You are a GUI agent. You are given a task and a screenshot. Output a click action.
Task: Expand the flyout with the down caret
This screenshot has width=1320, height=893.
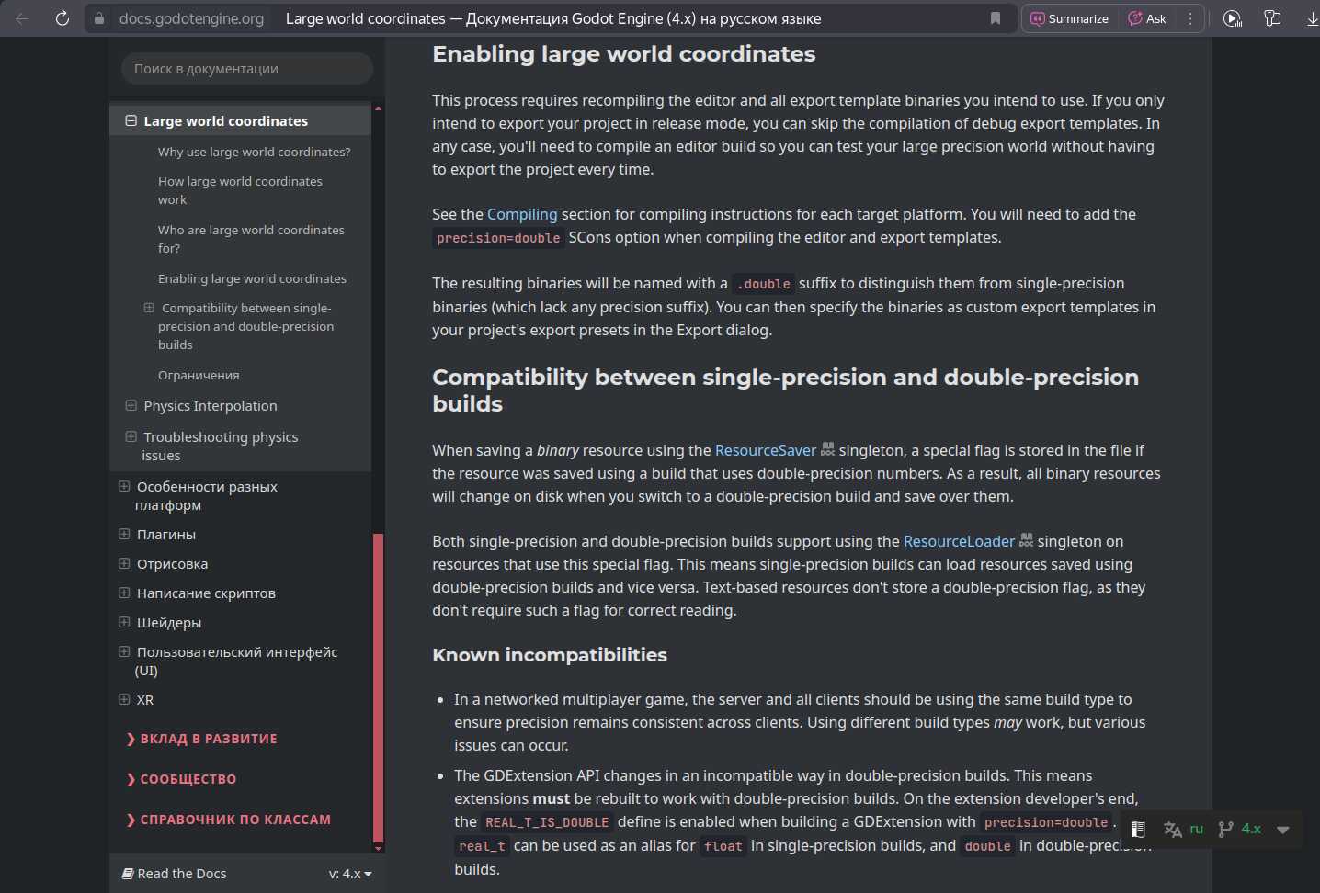pyautogui.click(x=1283, y=830)
